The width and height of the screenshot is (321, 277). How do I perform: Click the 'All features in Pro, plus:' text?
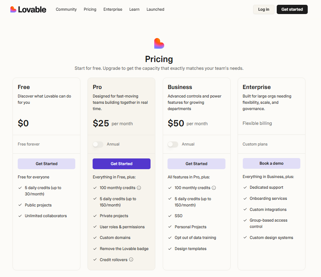click(189, 177)
